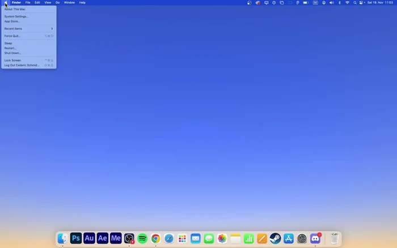Open Discord from the Dock
This screenshot has height=248, width=397.
click(315, 238)
